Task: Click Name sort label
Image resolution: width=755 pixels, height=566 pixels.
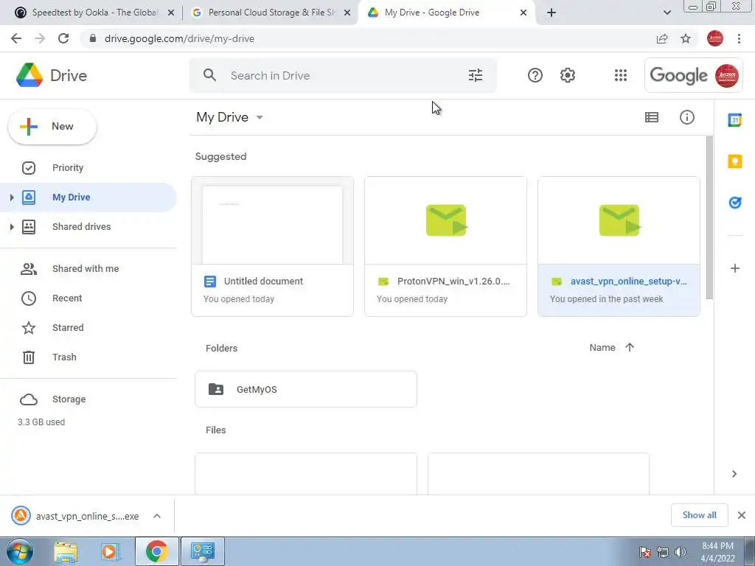Action: point(602,348)
